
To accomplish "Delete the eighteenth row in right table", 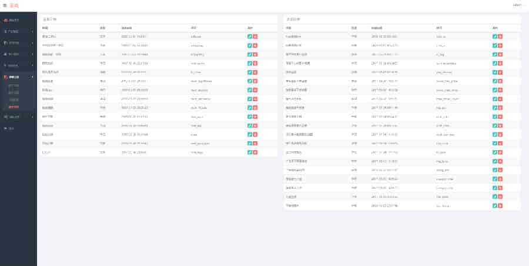I will click(x=500, y=188).
